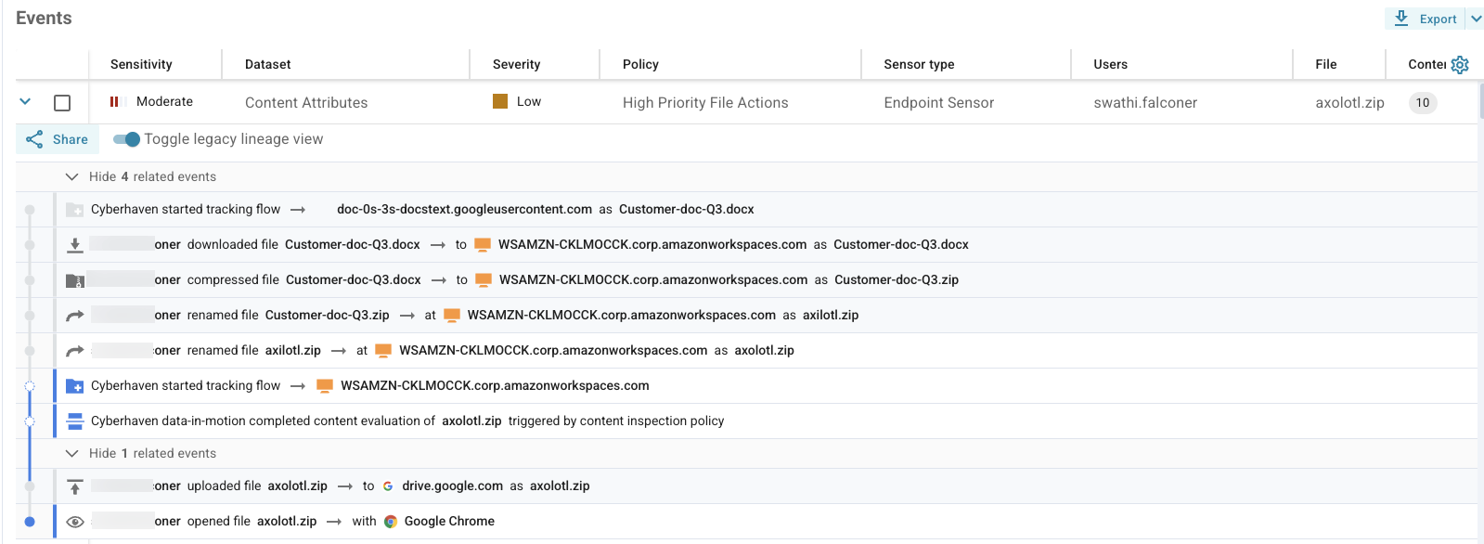Sort by the Severity column header

(516, 64)
